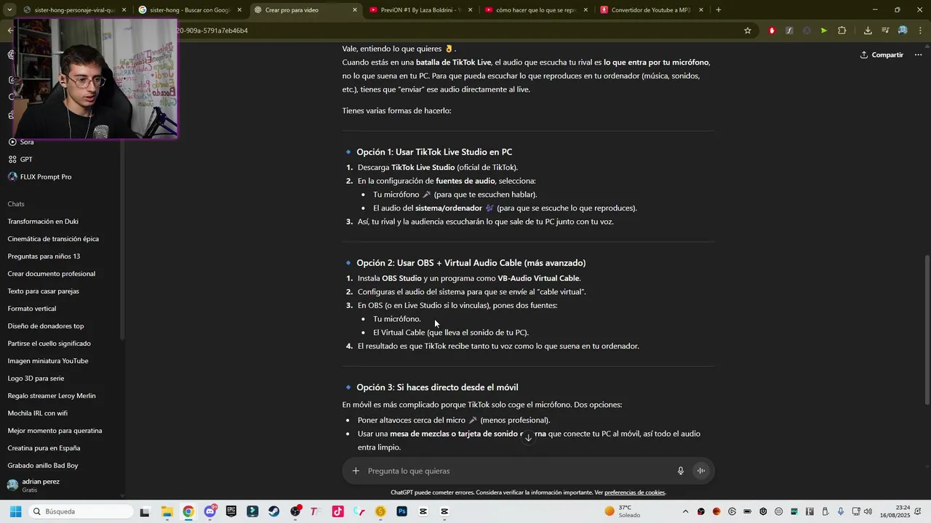Open OBS Studio from the taskbar
The height and width of the screenshot is (523, 931).
pyautogui.click(x=295, y=511)
